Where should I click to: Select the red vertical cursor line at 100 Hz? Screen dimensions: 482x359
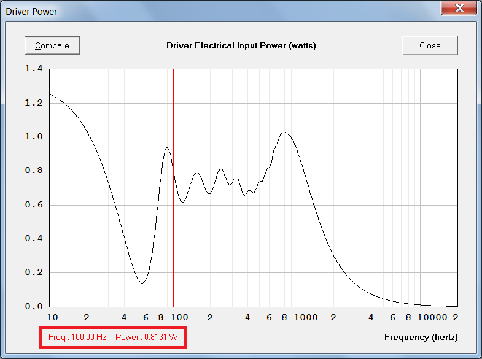click(x=173, y=188)
